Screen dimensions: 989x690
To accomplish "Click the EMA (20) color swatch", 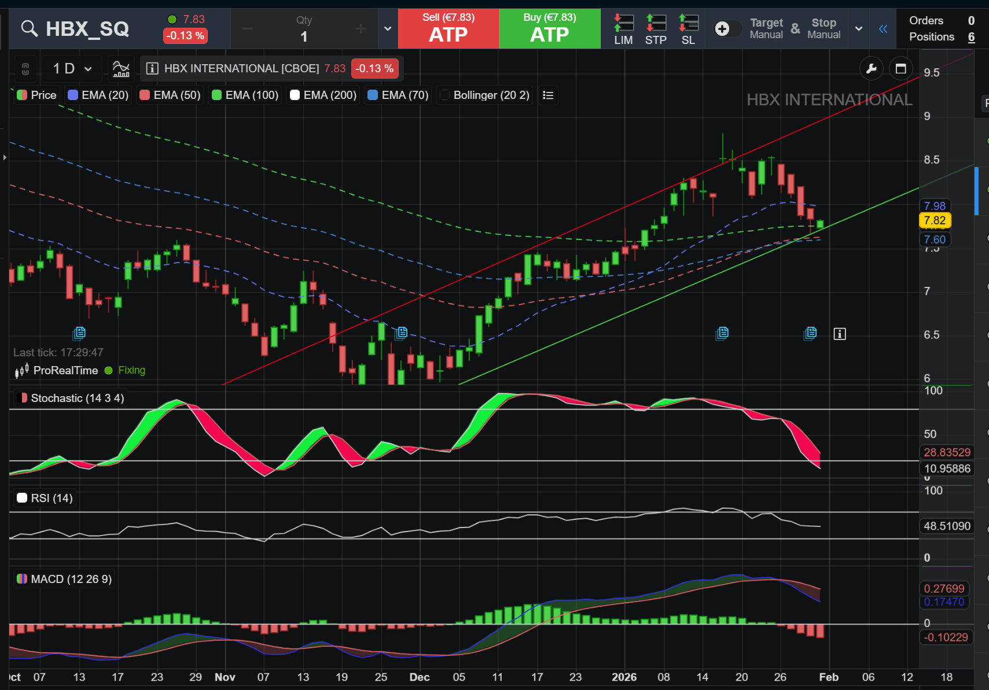I will pos(73,95).
